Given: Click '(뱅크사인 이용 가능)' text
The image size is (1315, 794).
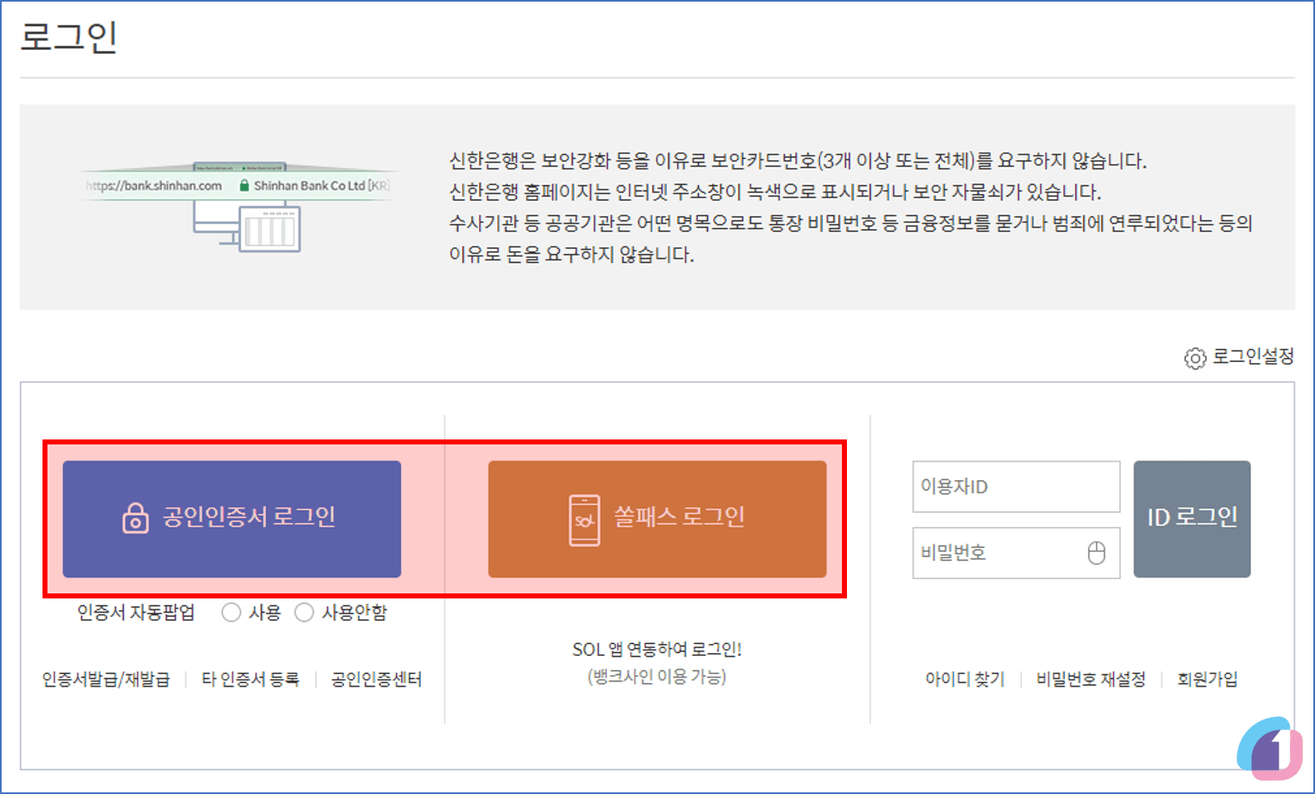Looking at the screenshot, I should tap(657, 677).
